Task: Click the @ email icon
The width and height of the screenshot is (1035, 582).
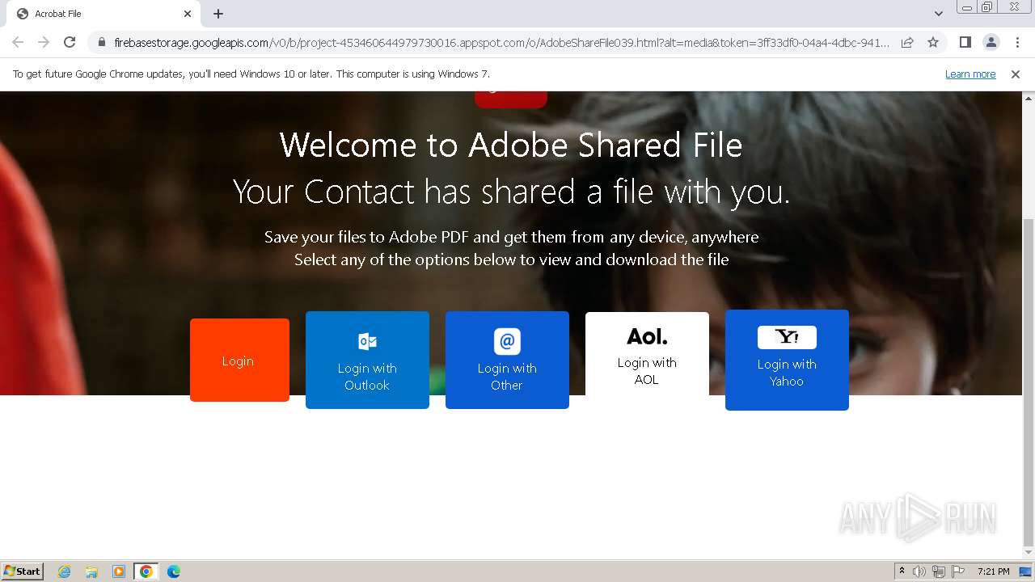Action: (x=507, y=341)
